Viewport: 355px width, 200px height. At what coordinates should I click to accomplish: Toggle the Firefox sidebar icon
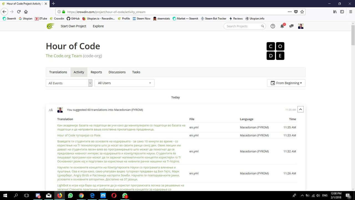(x=342, y=12)
